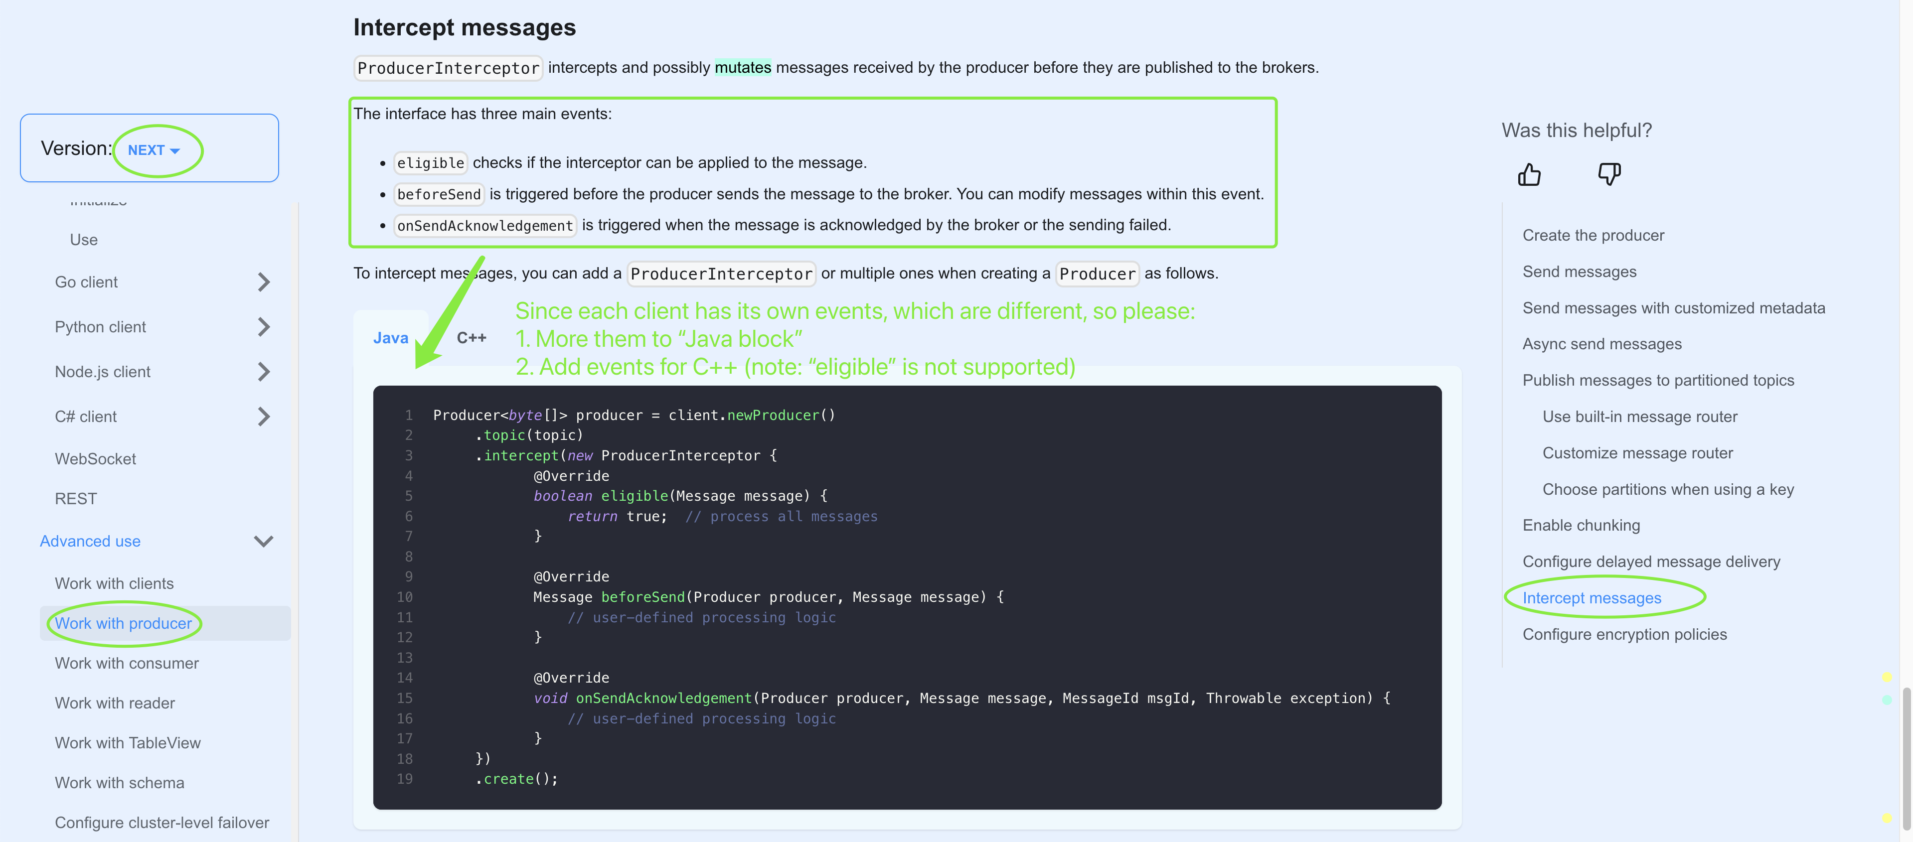Open Configure cluster-level failover page
Image resolution: width=1913 pixels, height=842 pixels.
162,823
